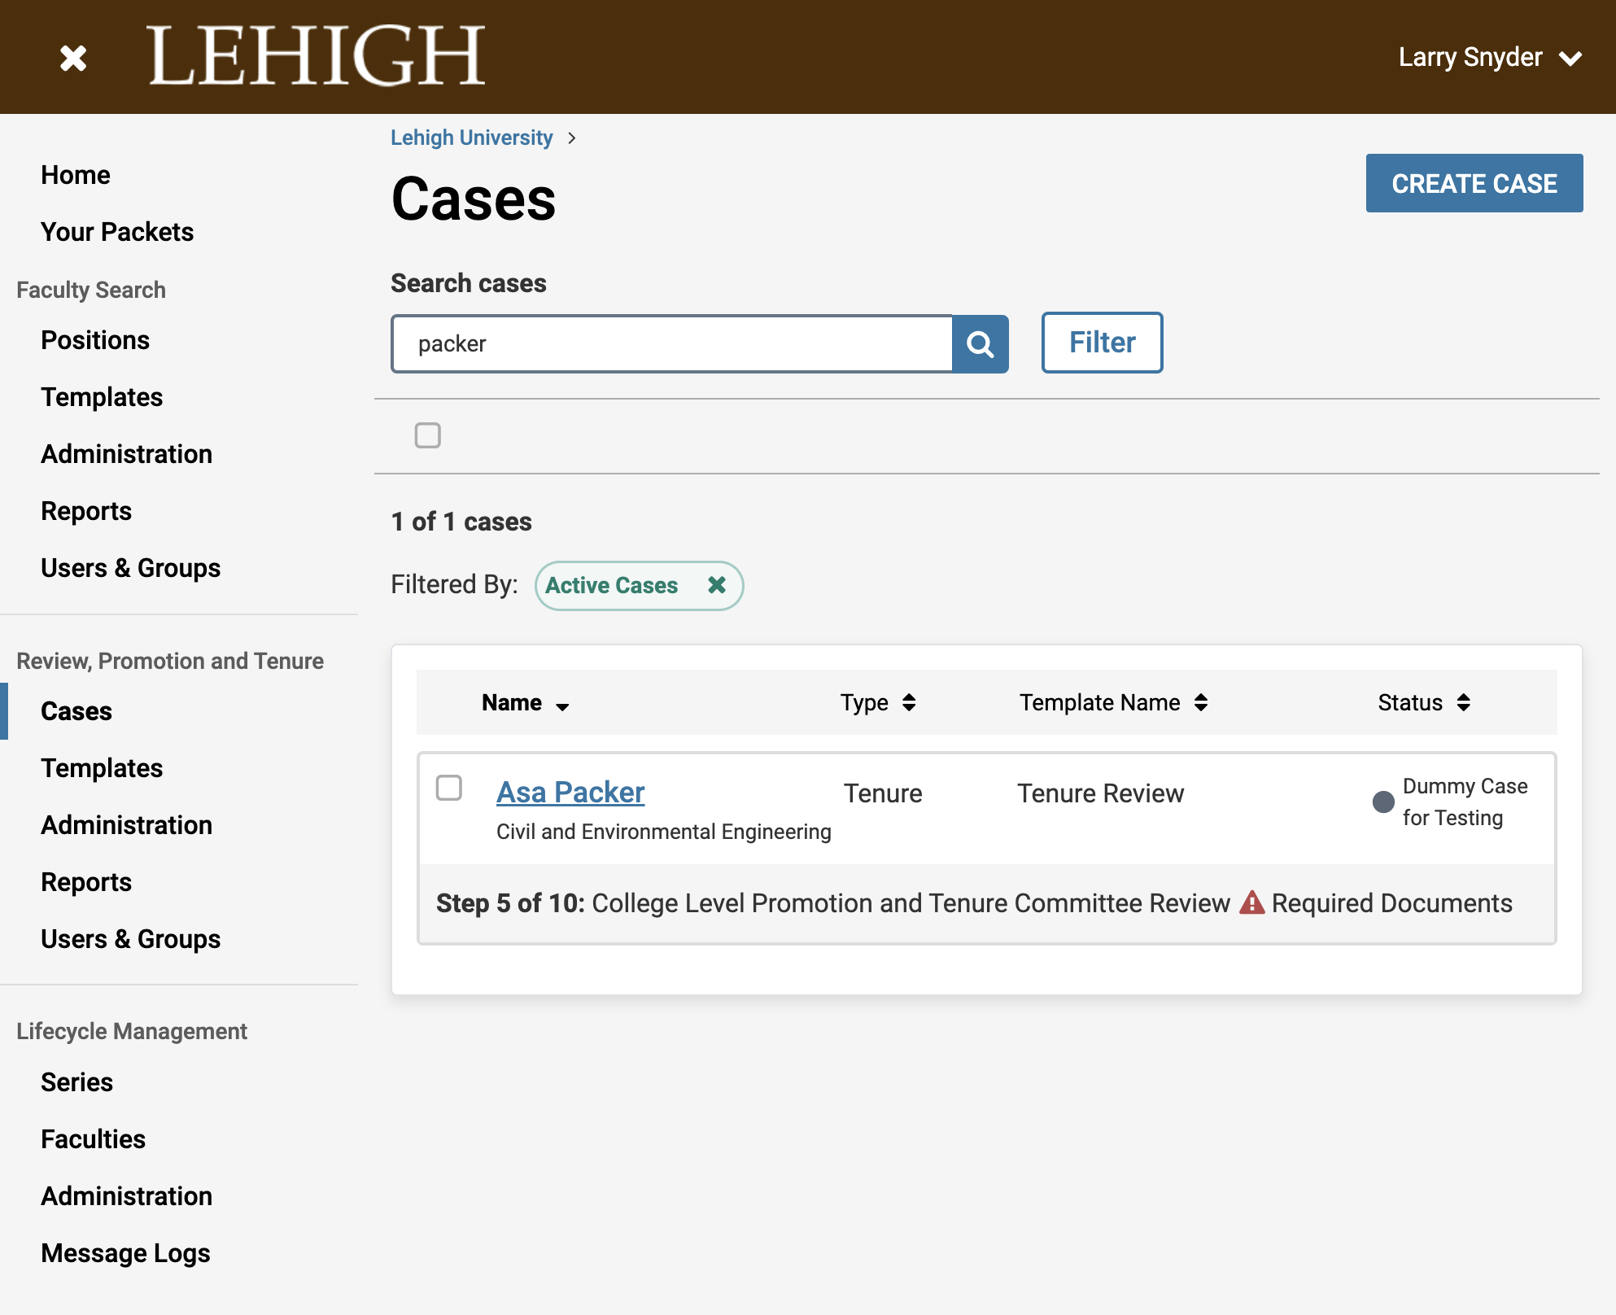Sort cases by Name column
This screenshot has width=1616, height=1315.
coord(525,703)
